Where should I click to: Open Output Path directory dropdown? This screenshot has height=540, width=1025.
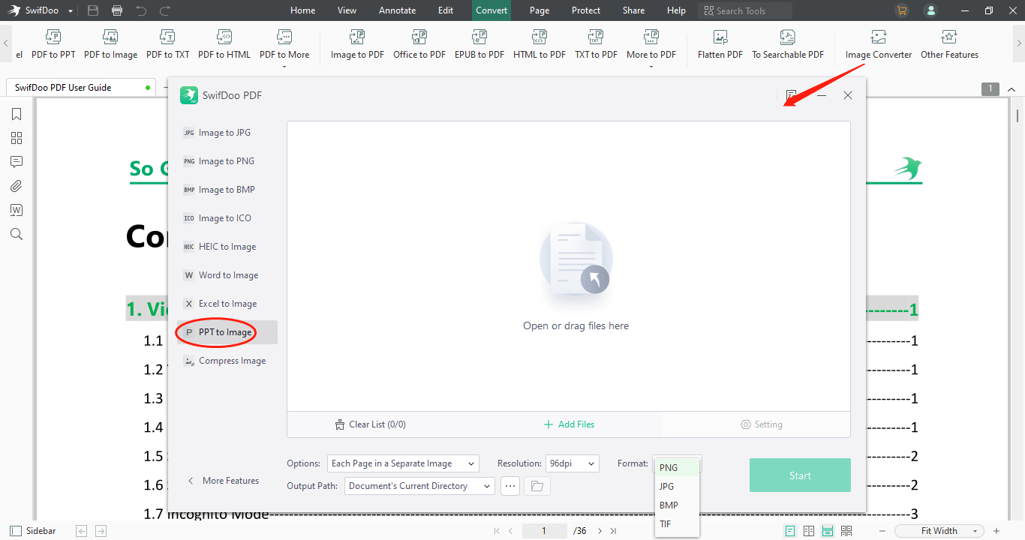(420, 486)
